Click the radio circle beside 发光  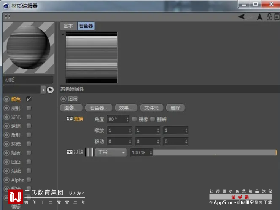pos(6,117)
